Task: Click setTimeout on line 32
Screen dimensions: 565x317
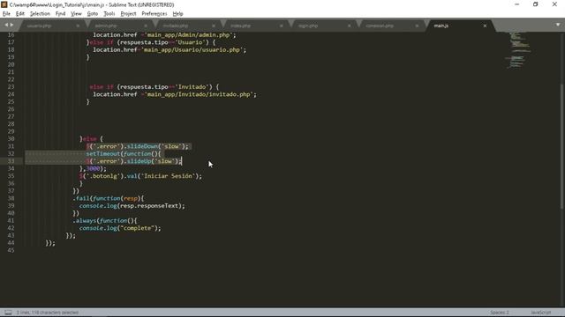Action: [x=103, y=154]
